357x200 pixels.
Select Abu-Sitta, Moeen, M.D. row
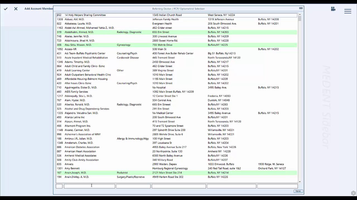tap(177, 45)
